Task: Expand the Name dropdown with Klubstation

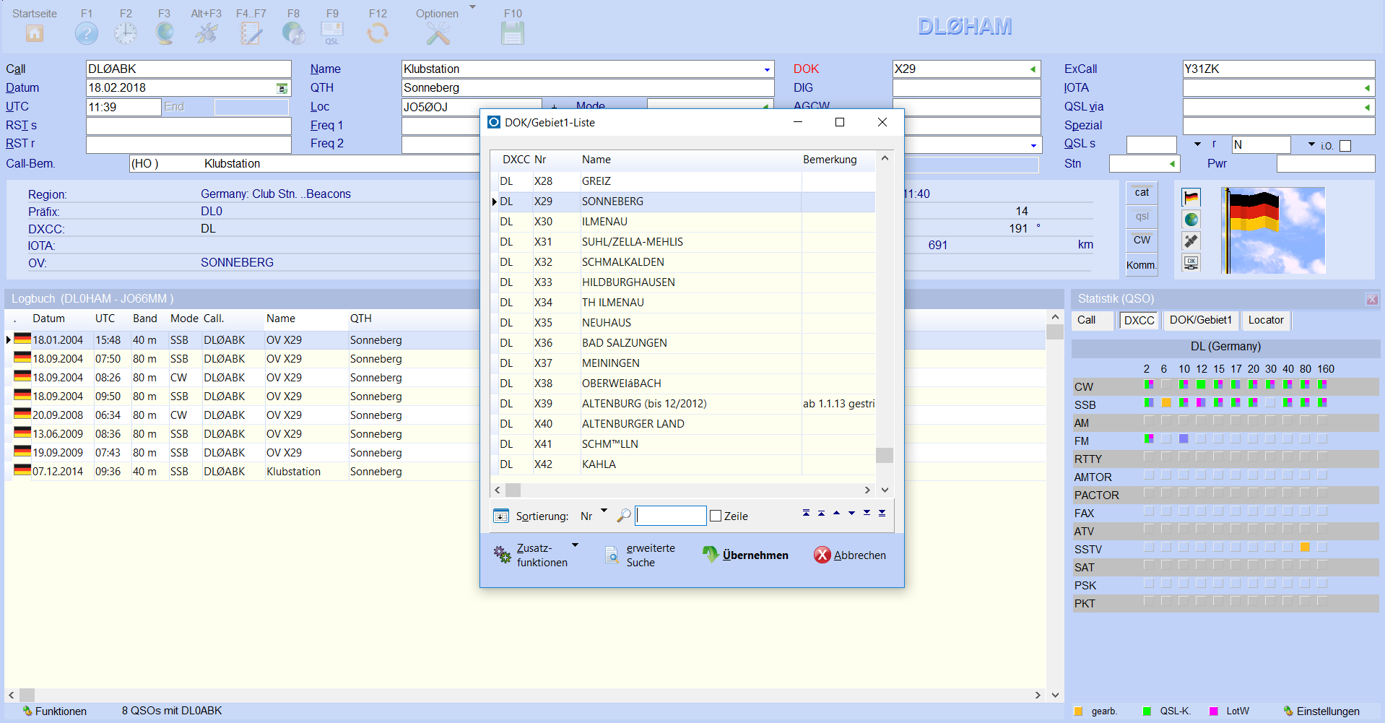Action: [767, 69]
